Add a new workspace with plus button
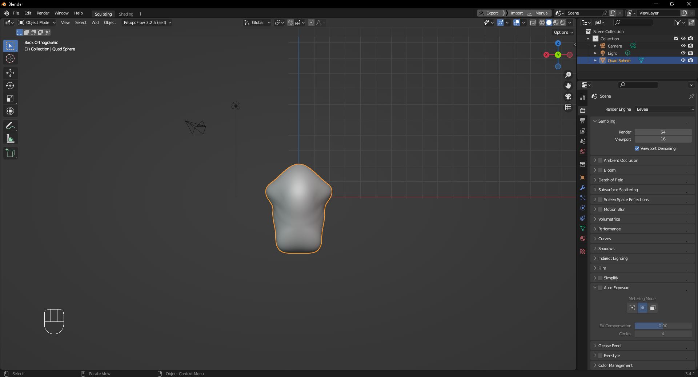Viewport: 698px width, 377px height. (x=141, y=14)
